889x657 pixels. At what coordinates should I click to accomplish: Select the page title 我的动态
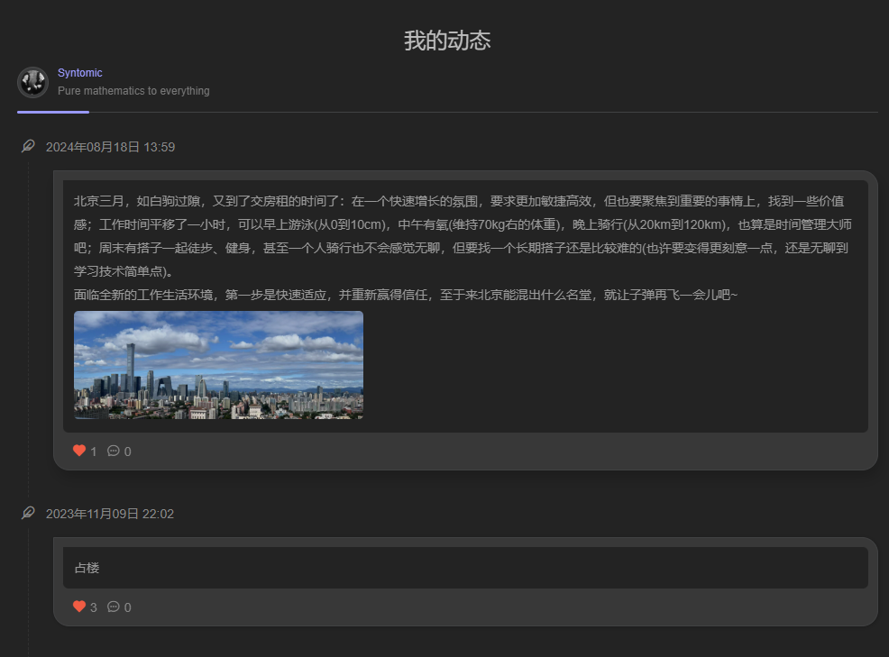tap(447, 41)
